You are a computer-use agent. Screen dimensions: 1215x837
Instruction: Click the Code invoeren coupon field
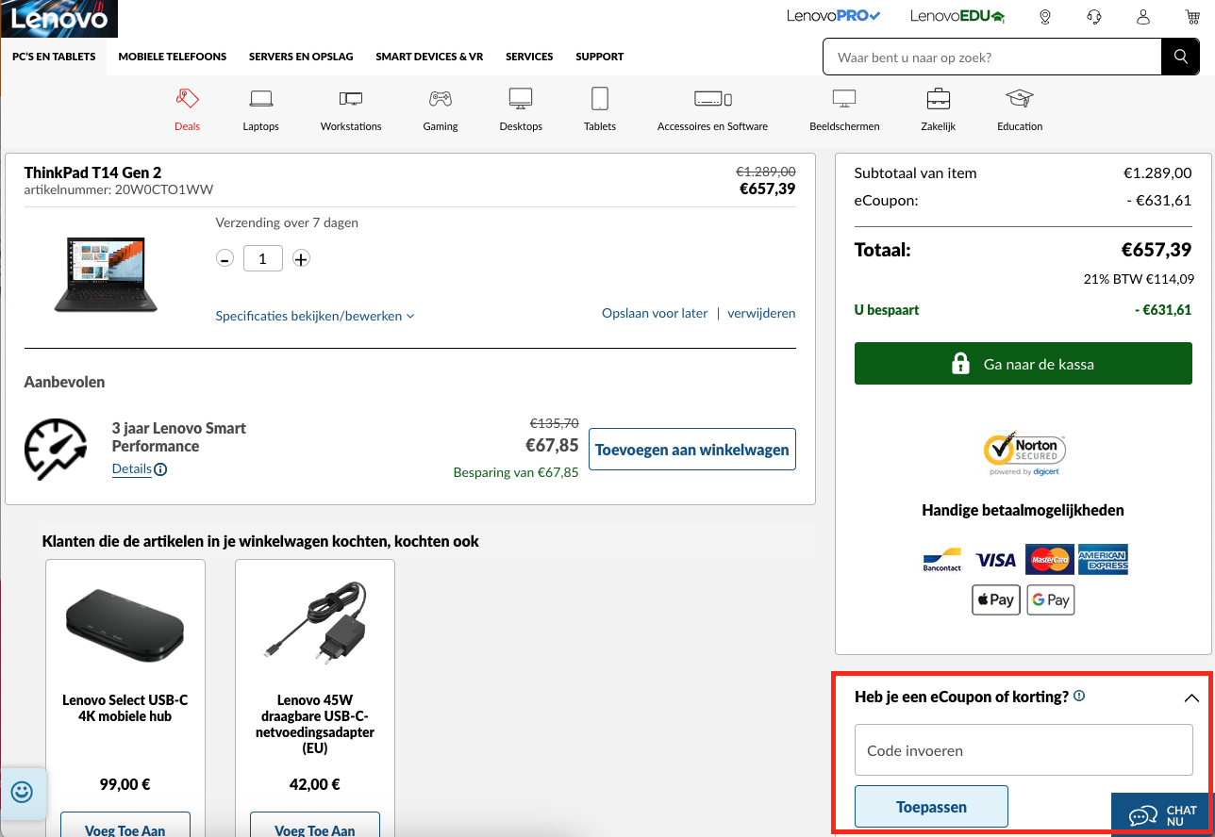pyautogui.click(x=1024, y=750)
